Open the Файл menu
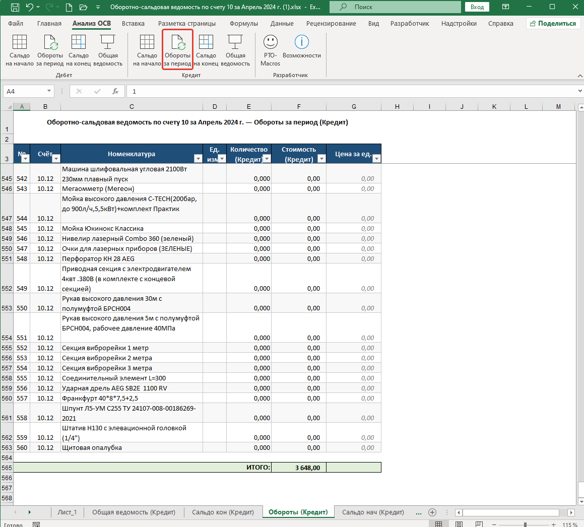The width and height of the screenshot is (584, 527). 16,24
